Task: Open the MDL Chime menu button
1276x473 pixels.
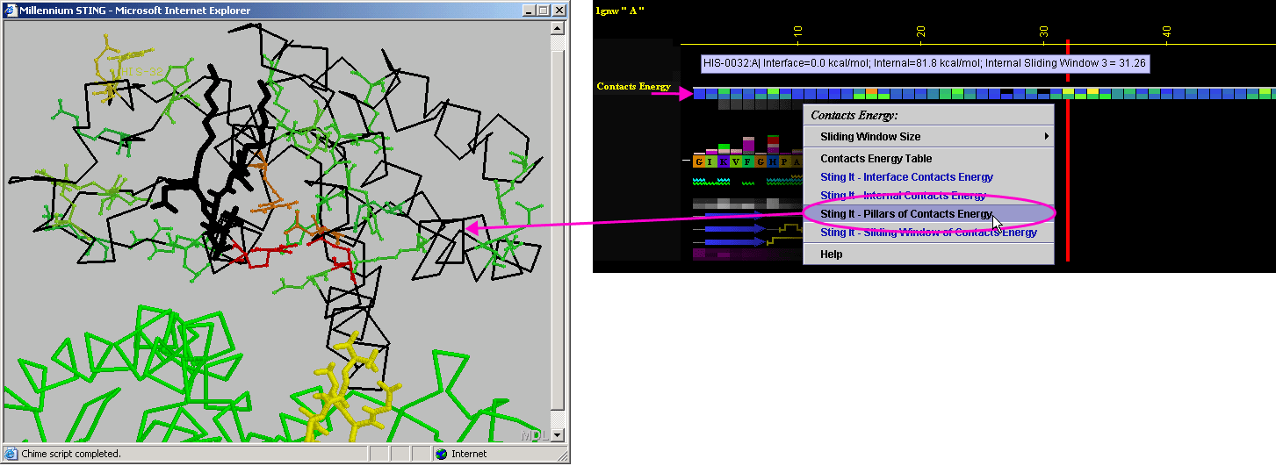Action: point(534,435)
